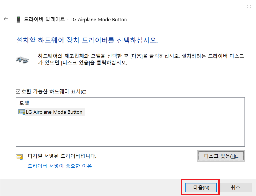
Task: Toggle the 호환 가능한 하드웨어 표시 checkbox
Action: pyautogui.click(x=18, y=92)
